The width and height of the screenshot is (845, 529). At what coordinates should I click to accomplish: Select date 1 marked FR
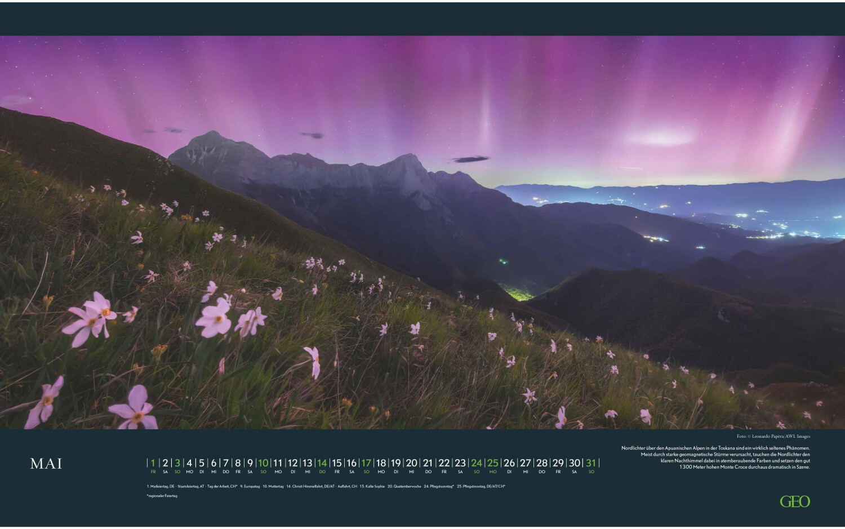pos(153,464)
